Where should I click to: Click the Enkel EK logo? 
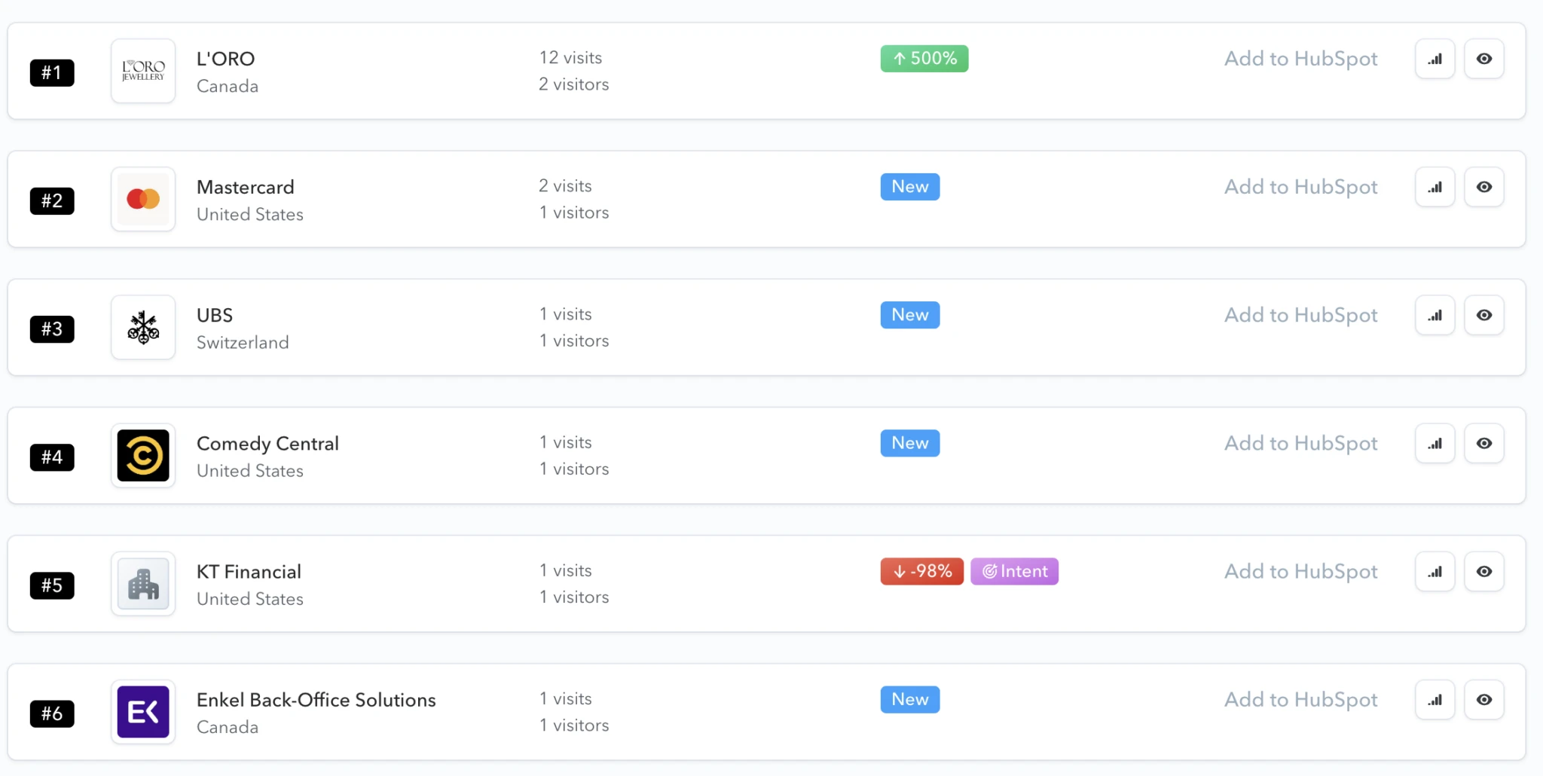[143, 711]
